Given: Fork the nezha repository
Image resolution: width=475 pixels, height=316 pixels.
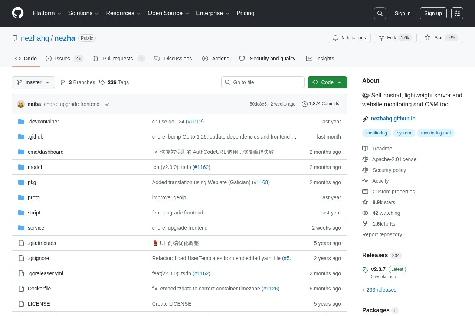Looking at the screenshot, I should pos(395,38).
